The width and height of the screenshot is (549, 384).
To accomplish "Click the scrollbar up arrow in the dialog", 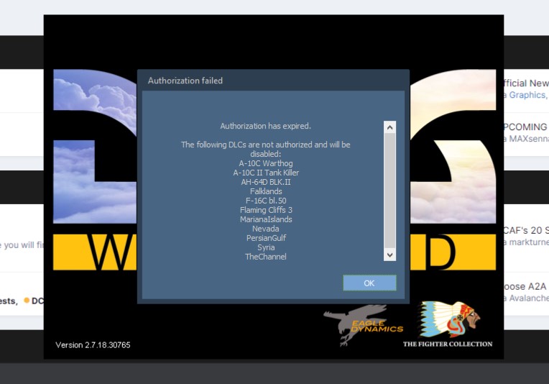I will [389, 127].
